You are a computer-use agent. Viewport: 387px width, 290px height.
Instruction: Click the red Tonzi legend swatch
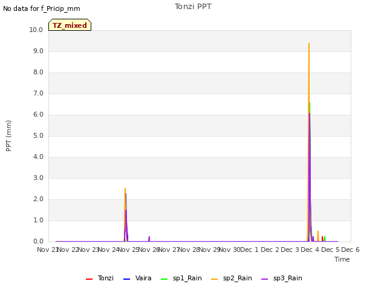[89, 279]
